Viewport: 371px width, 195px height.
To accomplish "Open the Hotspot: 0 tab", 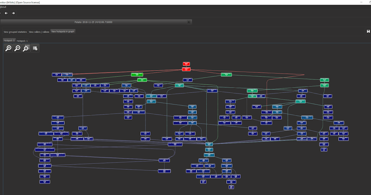I will (x=9, y=40).
